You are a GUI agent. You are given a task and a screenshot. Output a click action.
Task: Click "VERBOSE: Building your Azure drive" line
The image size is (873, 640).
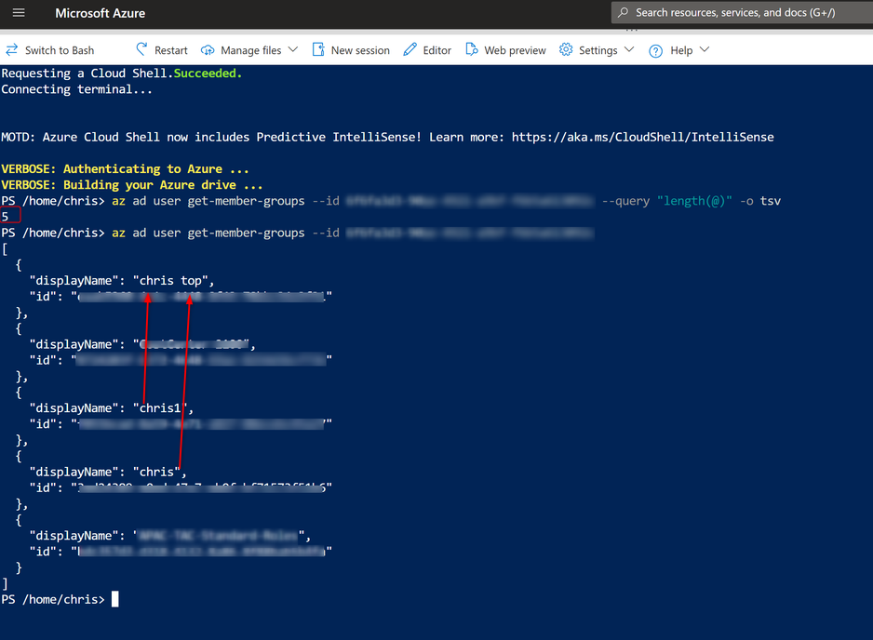(131, 185)
